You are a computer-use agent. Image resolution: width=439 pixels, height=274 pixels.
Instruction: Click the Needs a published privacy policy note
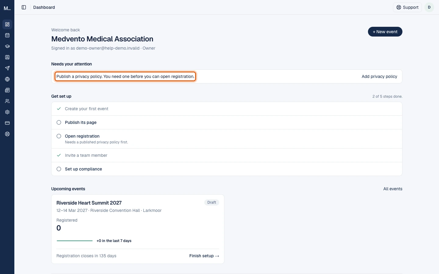pyautogui.click(x=96, y=142)
